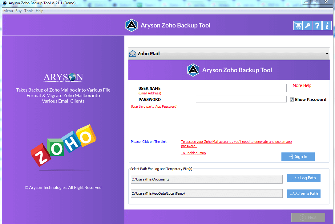
Task: Click the PASSWORD label
Action: point(150,100)
